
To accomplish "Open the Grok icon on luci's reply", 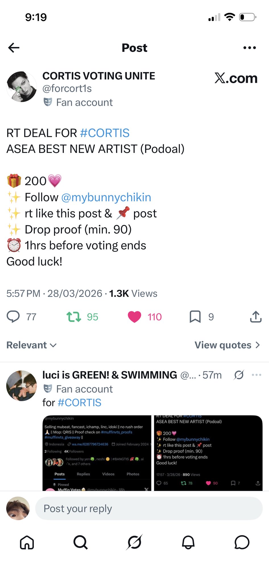I will pyautogui.click(x=239, y=375).
